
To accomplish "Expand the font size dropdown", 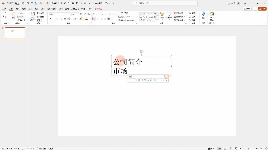I will click(78, 14).
